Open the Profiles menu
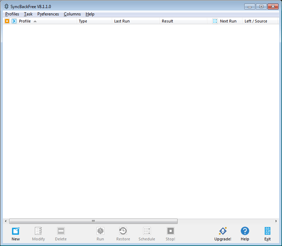This screenshot has width=282, height=246. [12, 14]
